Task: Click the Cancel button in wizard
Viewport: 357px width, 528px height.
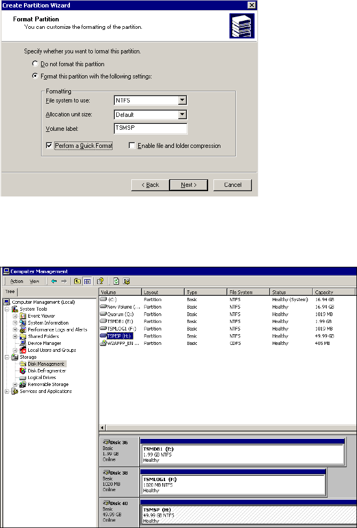Action: coord(233,185)
